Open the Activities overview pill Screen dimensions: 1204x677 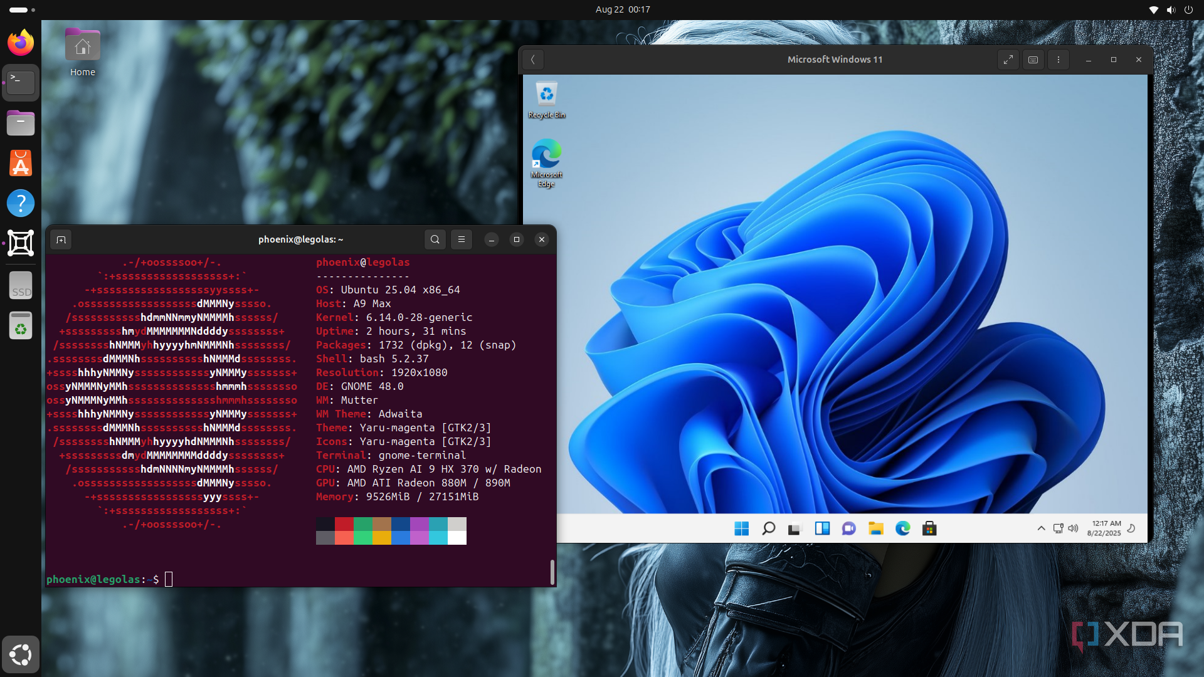tap(23, 9)
